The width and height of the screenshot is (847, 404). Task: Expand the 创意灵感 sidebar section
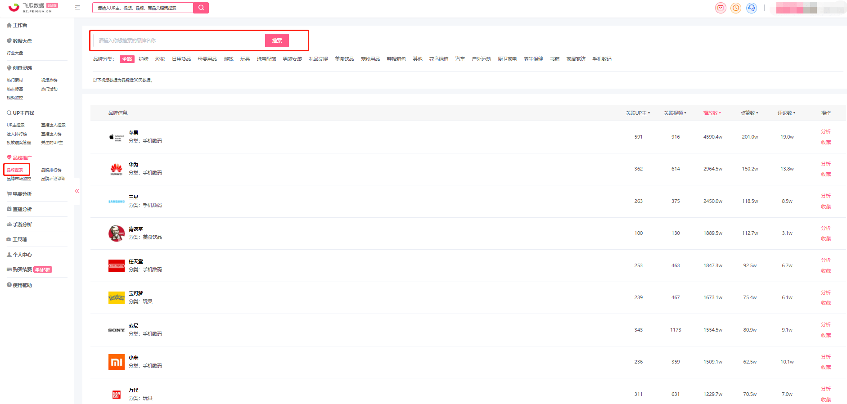pyautogui.click(x=19, y=68)
